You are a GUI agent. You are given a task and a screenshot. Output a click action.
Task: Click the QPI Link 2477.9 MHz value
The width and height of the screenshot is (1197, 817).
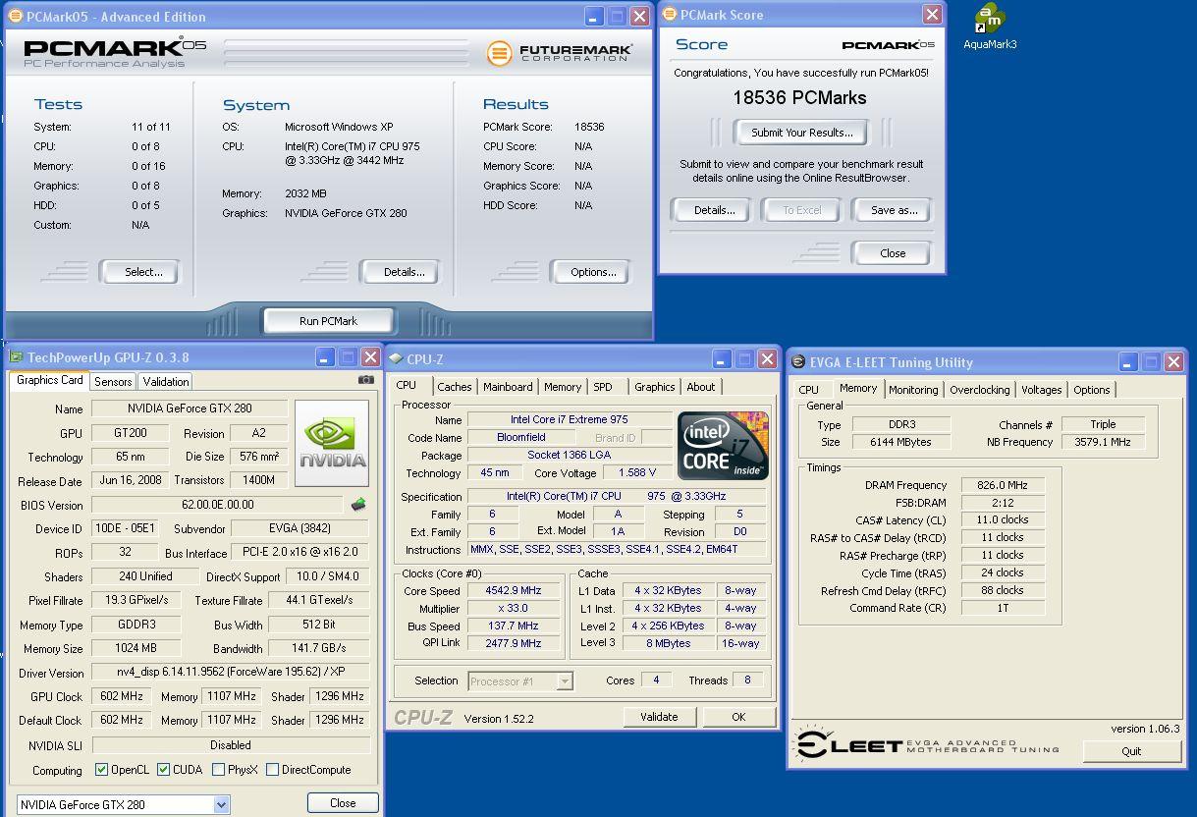coord(514,643)
